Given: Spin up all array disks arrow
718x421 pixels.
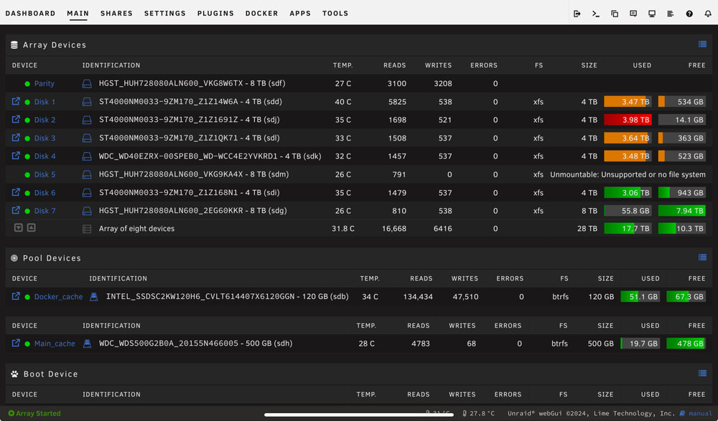Looking at the screenshot, I should tap(31, 227).
